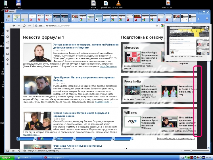Screen dimensions: 213x160
Task: Open Notes panel in sidebar
Action: (8, 48)
